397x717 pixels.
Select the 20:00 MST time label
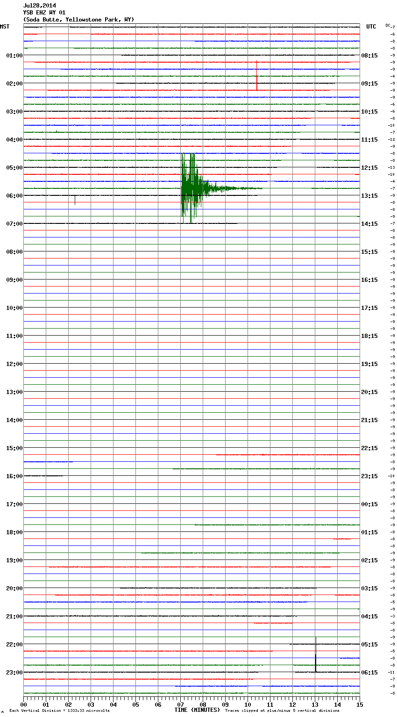[x=14, y=588]
